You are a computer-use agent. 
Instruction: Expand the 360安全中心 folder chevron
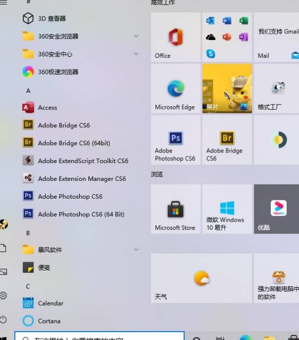click(136, 54)
